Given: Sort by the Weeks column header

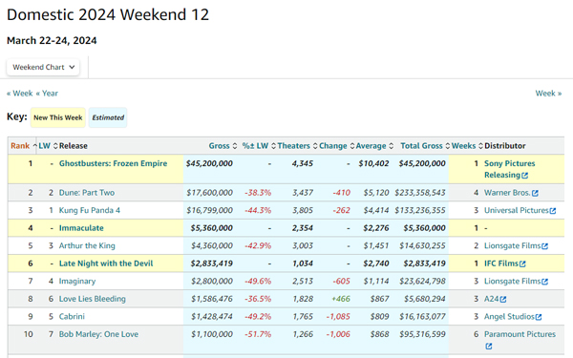Looking at the screenshot, I should point(467,146).
